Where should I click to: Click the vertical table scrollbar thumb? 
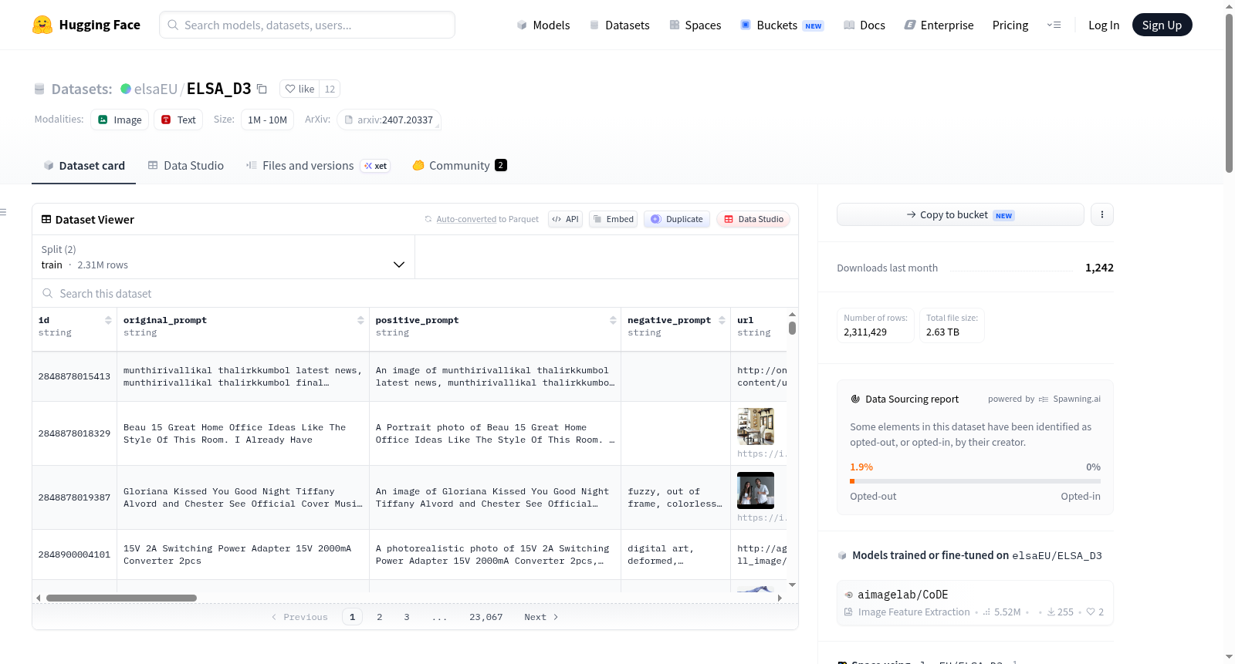792,328
